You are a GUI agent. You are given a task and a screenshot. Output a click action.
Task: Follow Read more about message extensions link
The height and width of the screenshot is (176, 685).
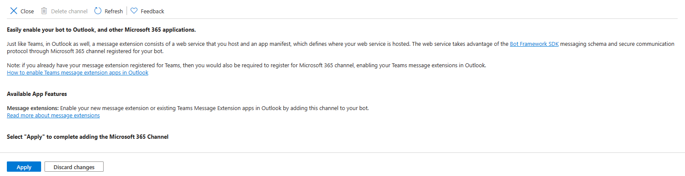click(53, 116)
